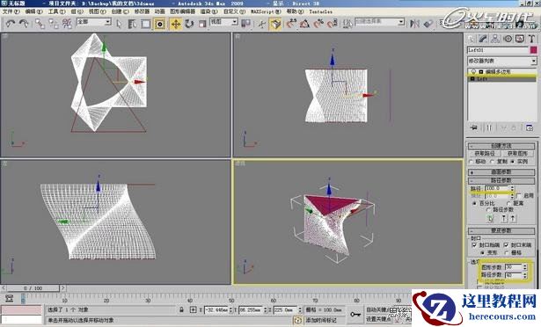The image size is (541, 327).
Task: Select the Unlink Selection icon
Action: click(54, 24)
